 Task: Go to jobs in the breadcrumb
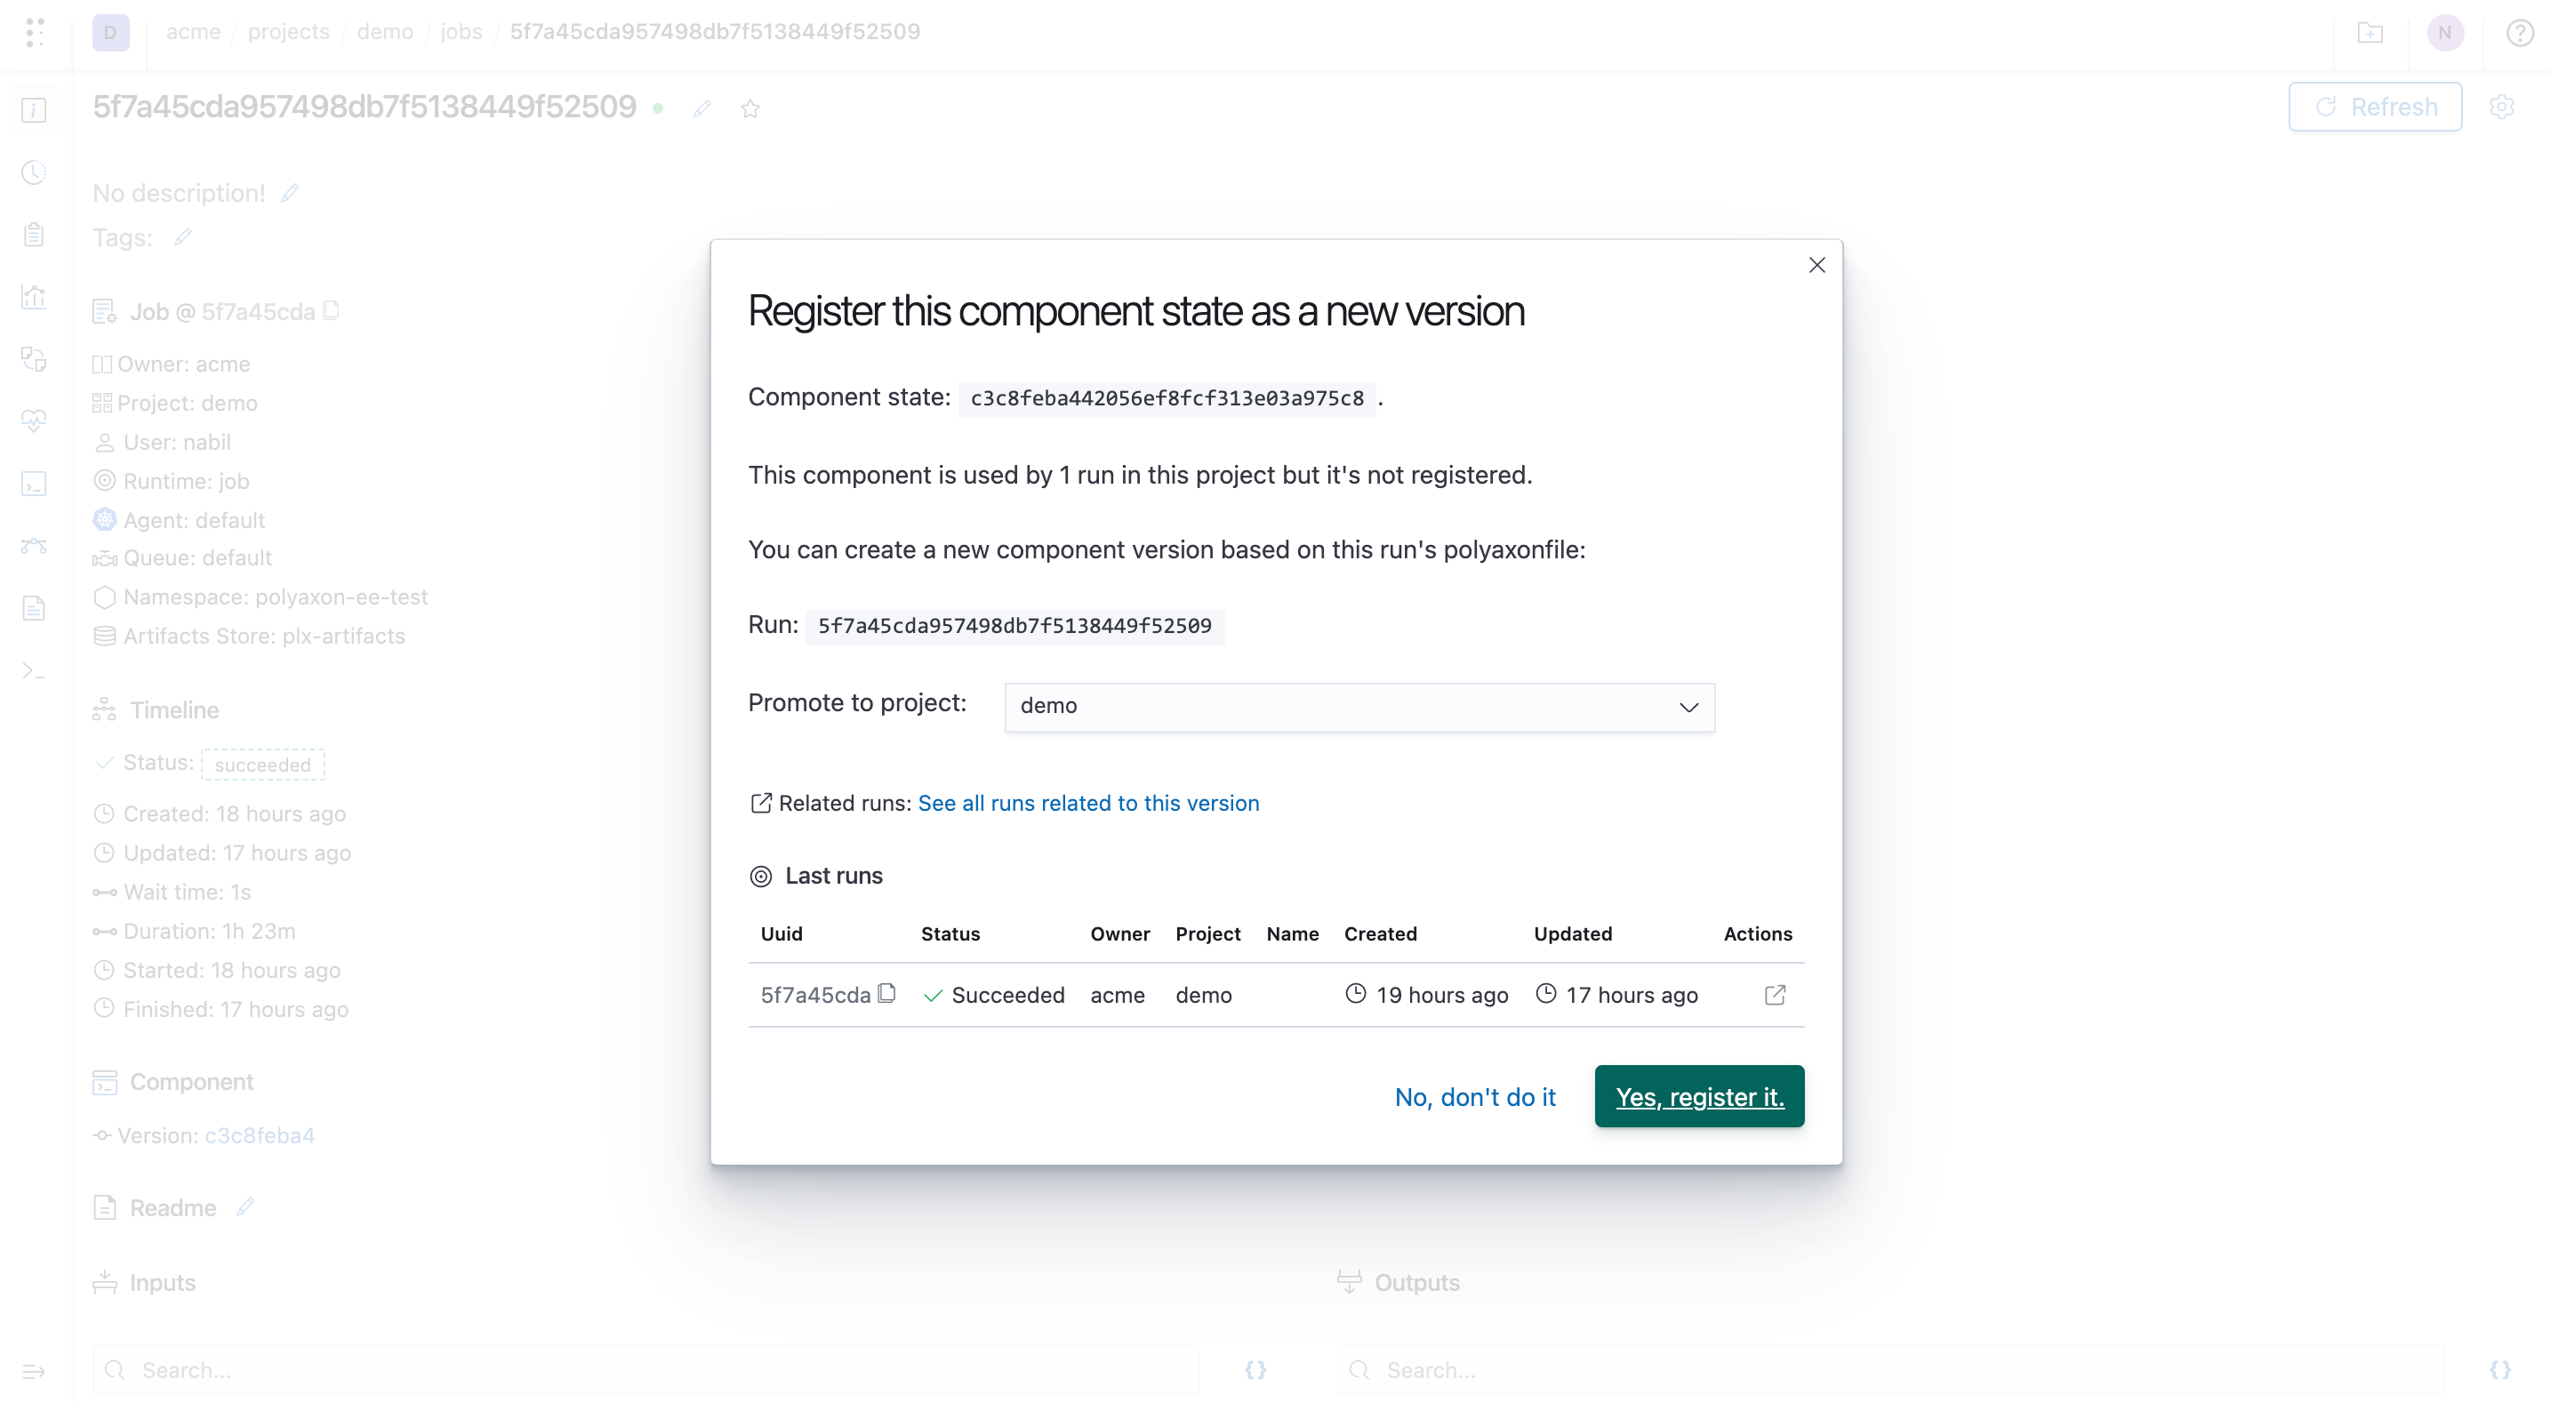point(461,32)
